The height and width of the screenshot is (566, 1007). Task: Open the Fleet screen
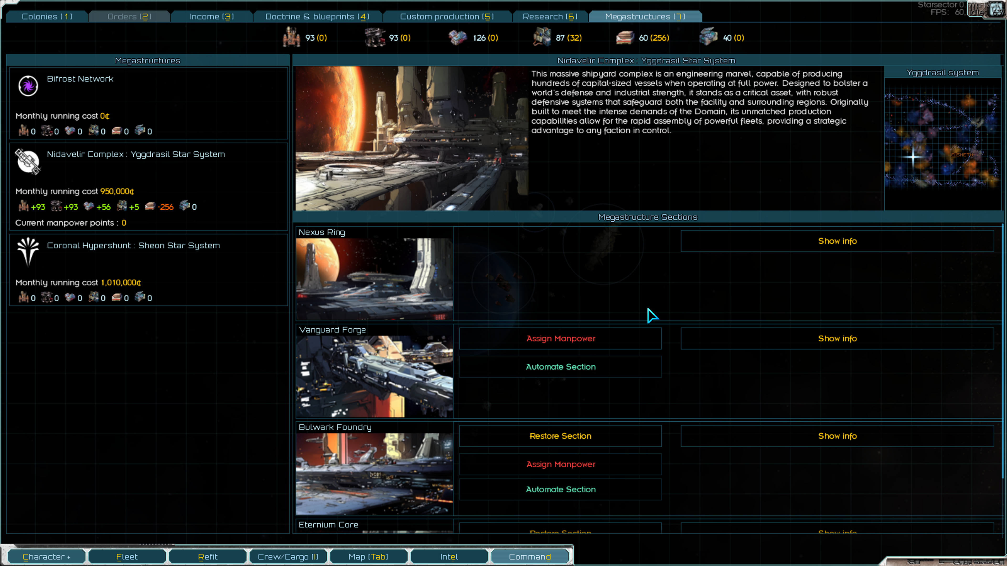(x=127, y=557)
